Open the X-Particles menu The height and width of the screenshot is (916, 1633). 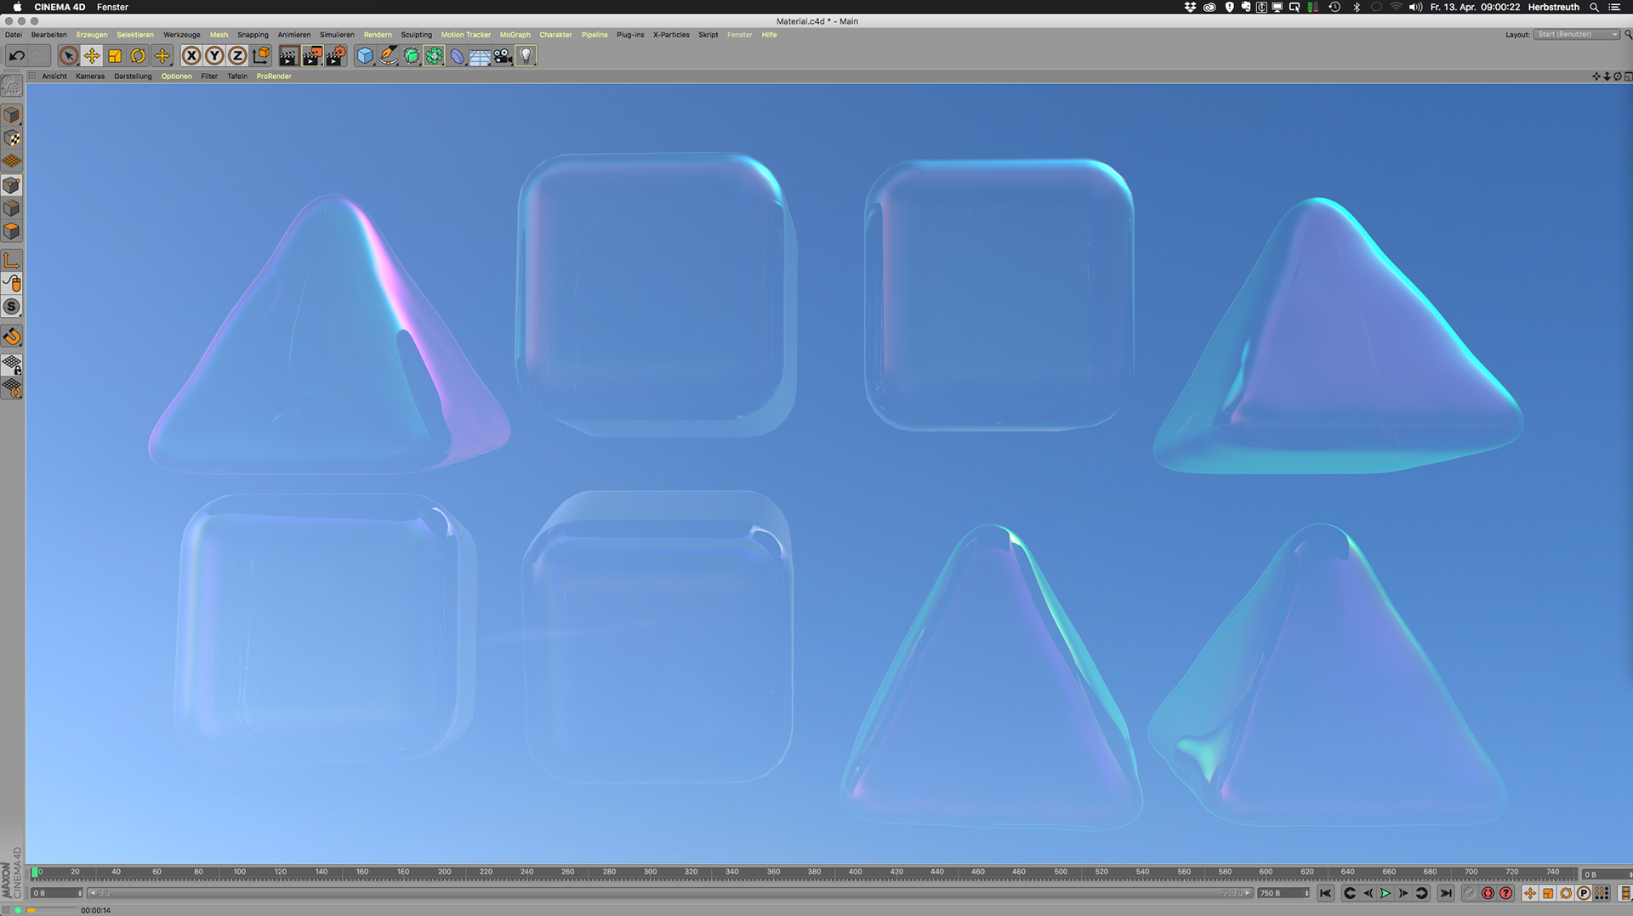coord(671,35)
